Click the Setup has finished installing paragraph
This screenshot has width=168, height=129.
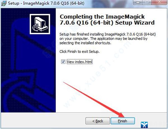(x=108, y=39)
